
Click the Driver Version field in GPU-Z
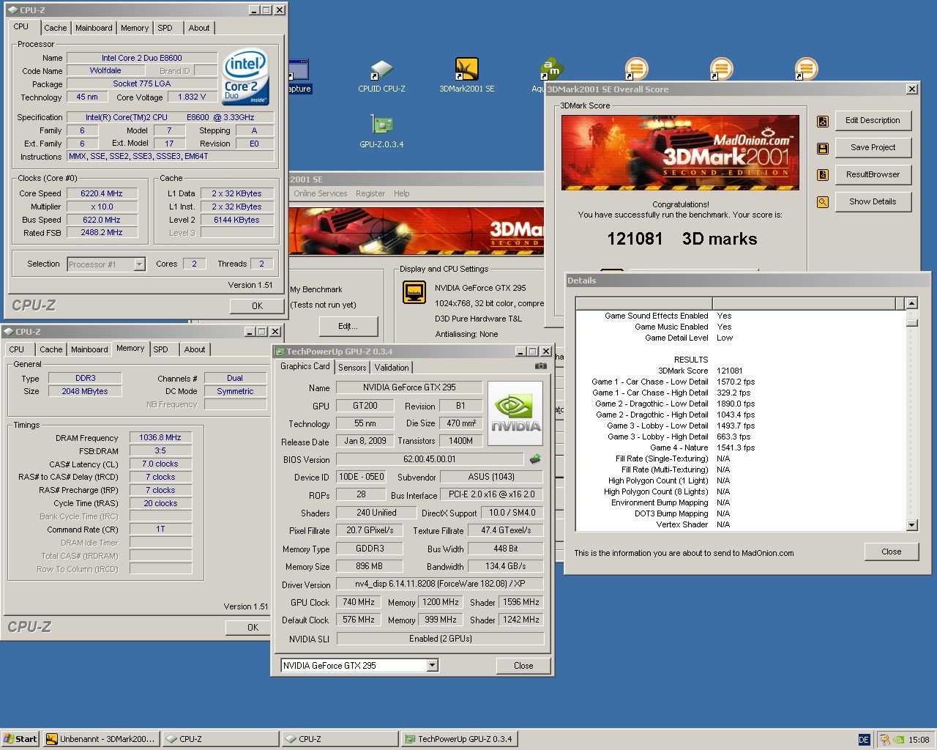(x=439, y=584)
